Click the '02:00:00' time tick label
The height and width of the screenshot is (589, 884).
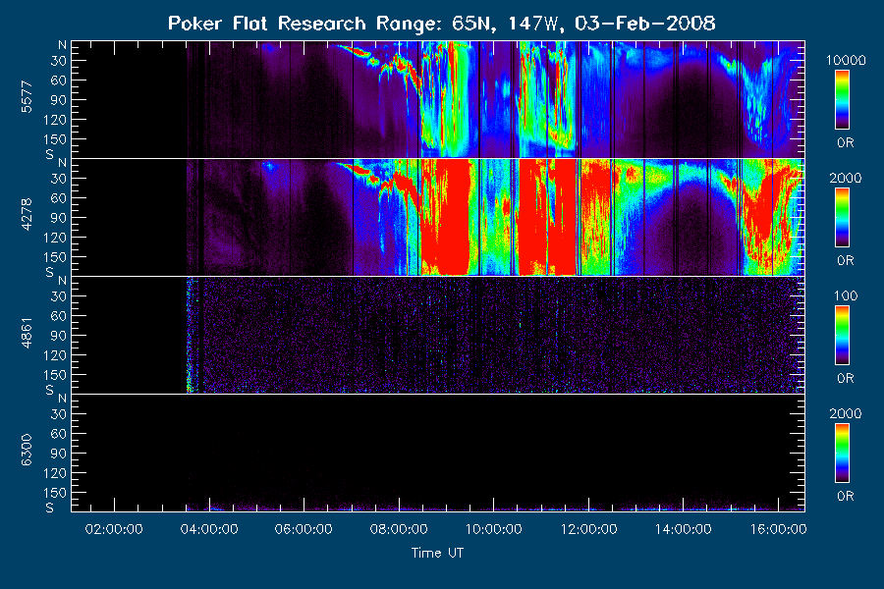114,529
